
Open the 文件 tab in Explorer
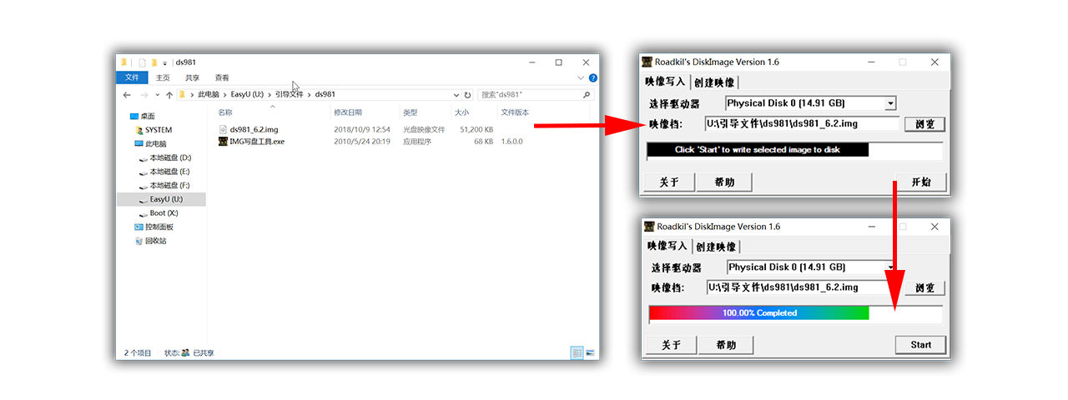coord(132,77)
